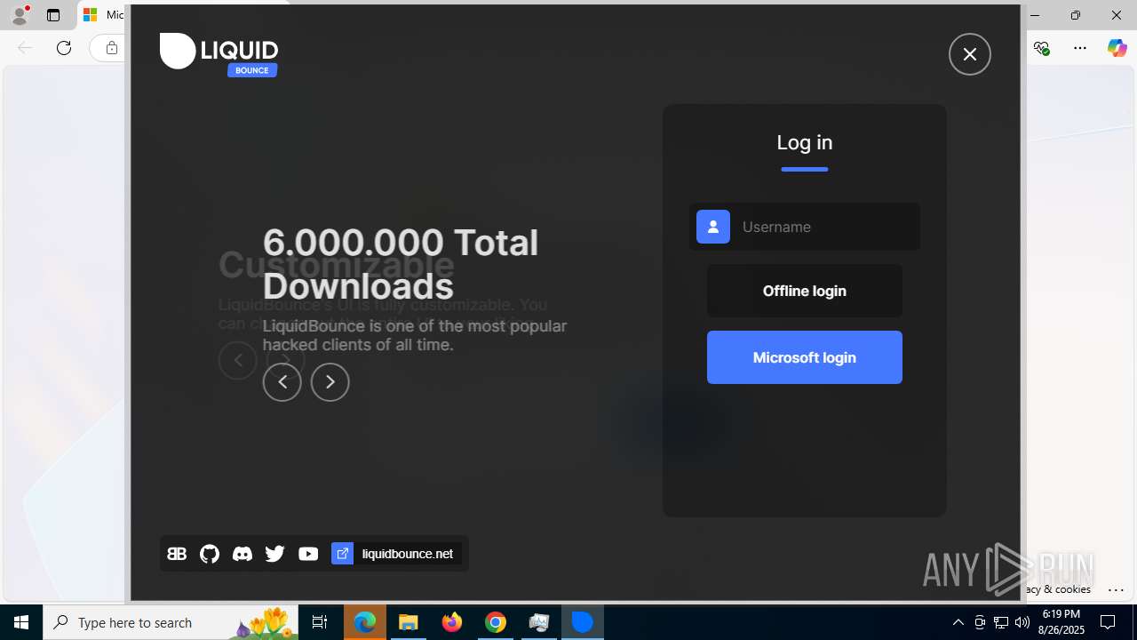Open the Edge profile icon
This screenshot has width=1137, height=640.
(20, 15)
